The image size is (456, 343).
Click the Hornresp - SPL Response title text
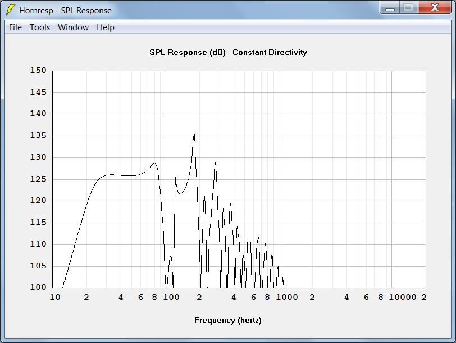click(x=66, y=11)
